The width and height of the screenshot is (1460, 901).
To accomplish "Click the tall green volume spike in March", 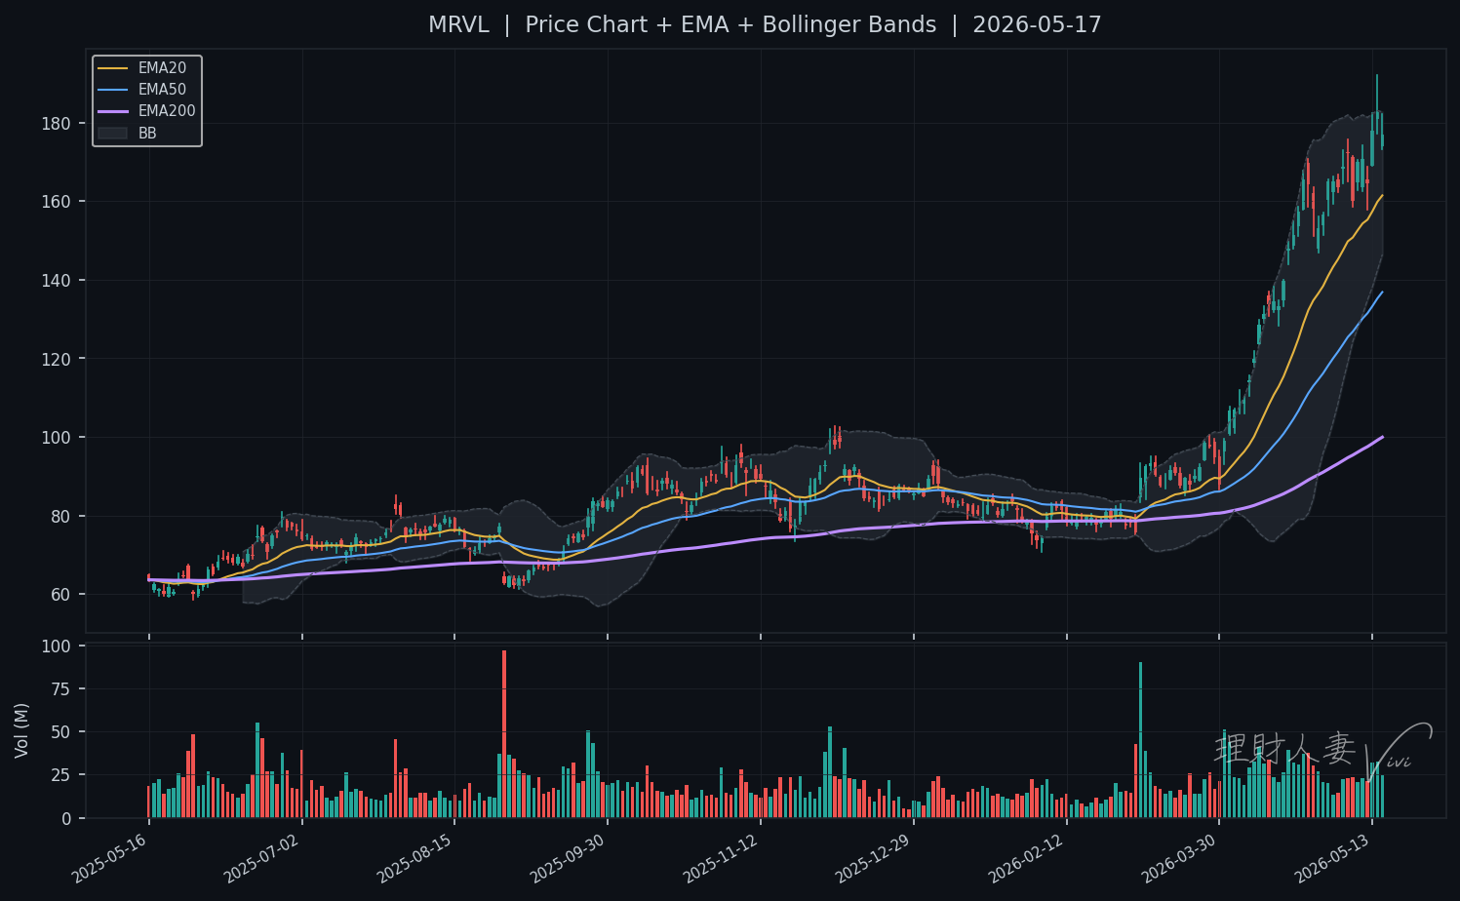I will click(1140, 740).
